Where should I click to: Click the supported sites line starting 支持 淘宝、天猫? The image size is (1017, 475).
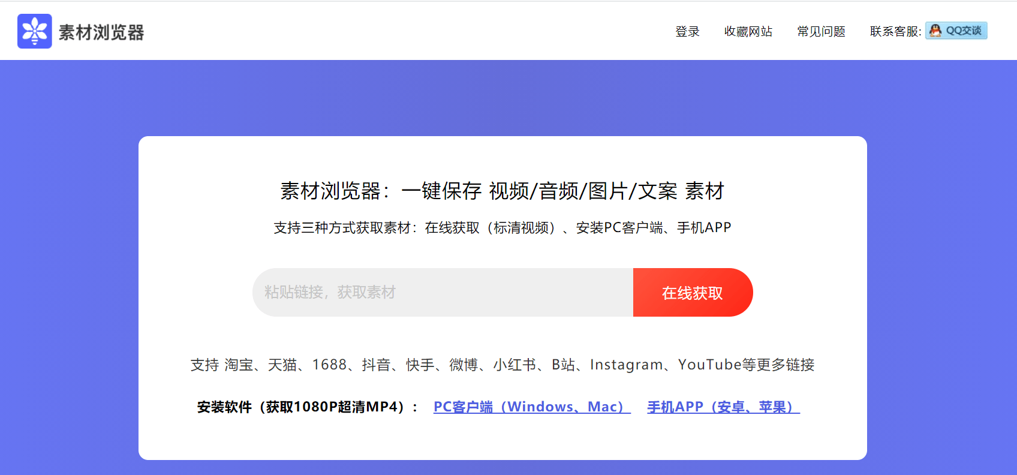(503, 365)
